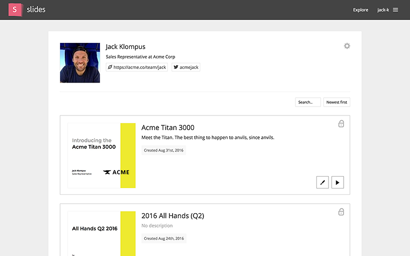
Task: Click 'Created Aug 31st, 2016' label
Action: (x=164, y=150)
